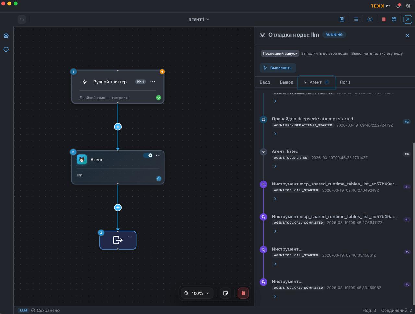Click plus button between trigger and Агент

118,127
